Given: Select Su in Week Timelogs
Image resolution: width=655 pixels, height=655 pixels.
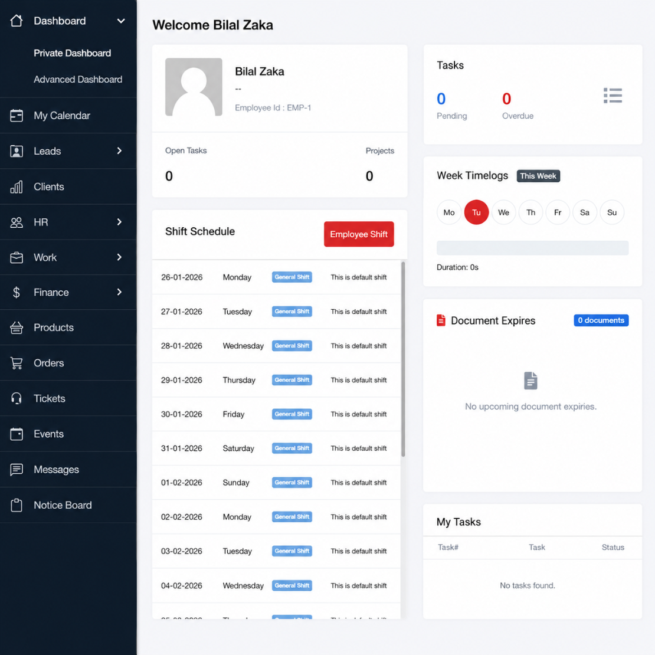Looking at the screenshot, I should [612, 212].
